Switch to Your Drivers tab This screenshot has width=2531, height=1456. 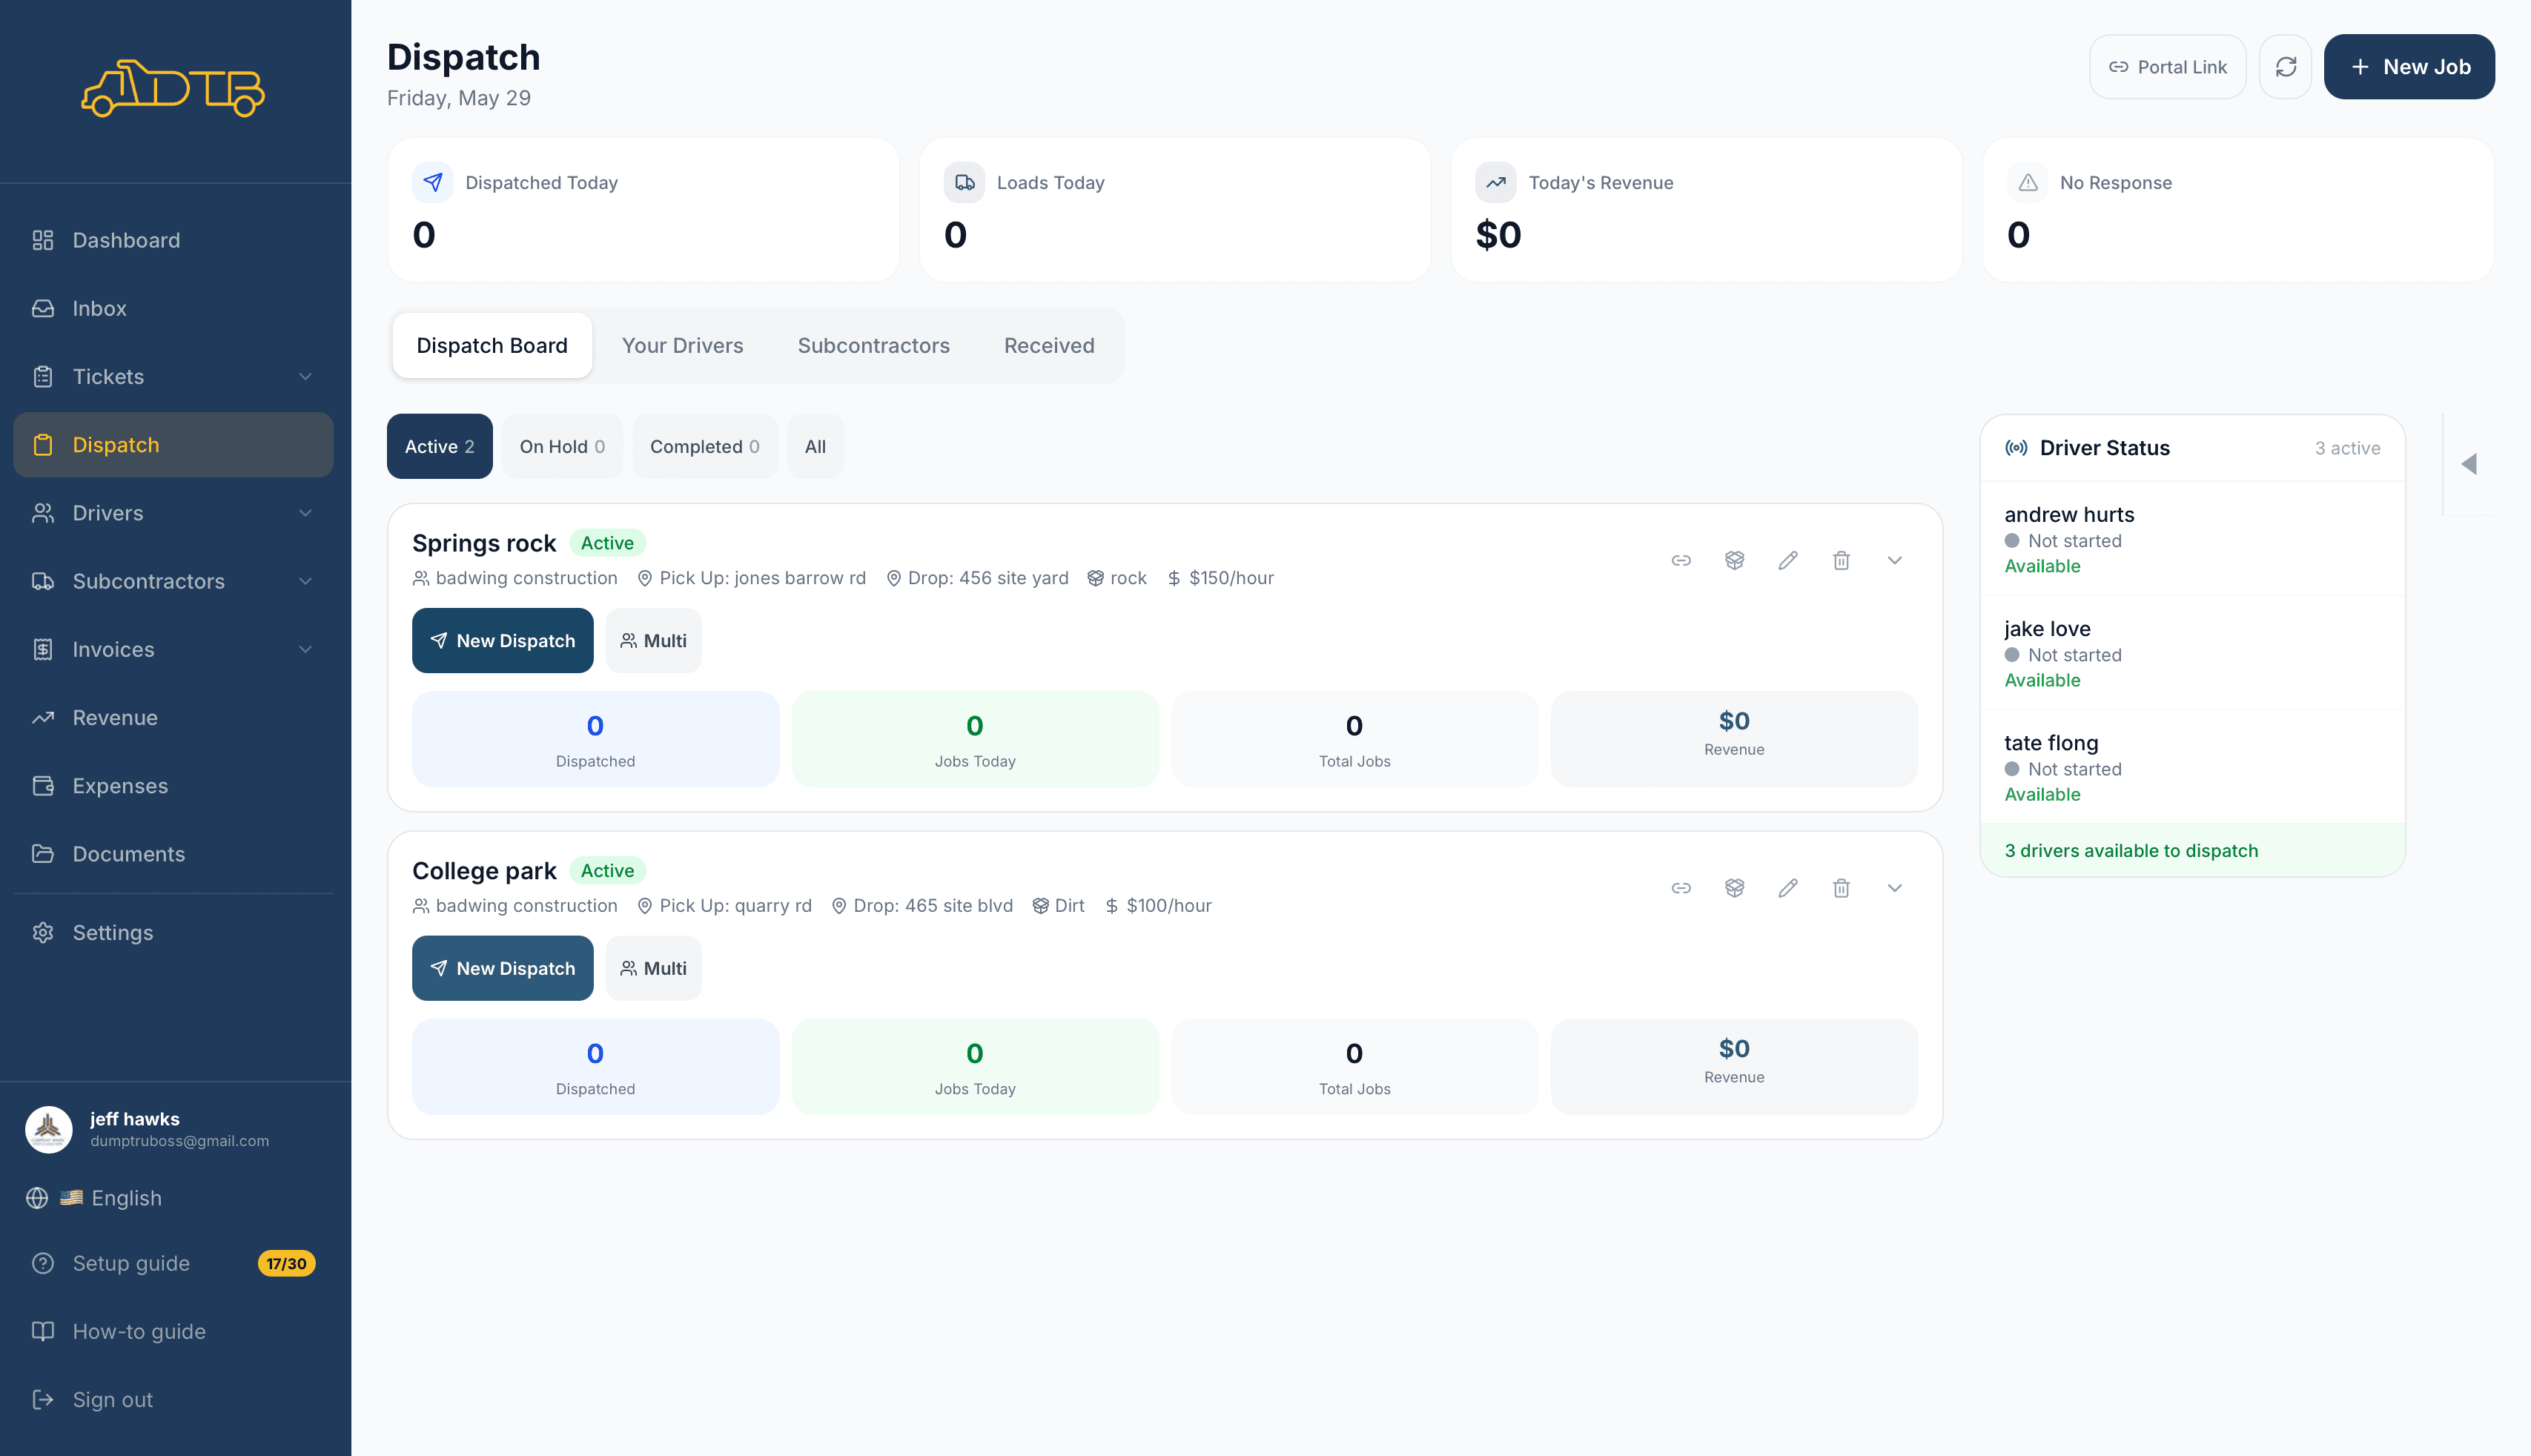tap(682, 345)
